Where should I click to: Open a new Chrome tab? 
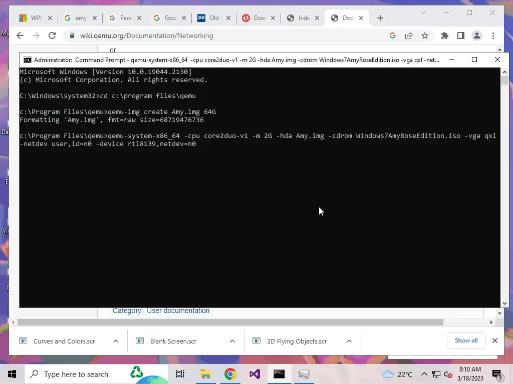coord(380,18)
